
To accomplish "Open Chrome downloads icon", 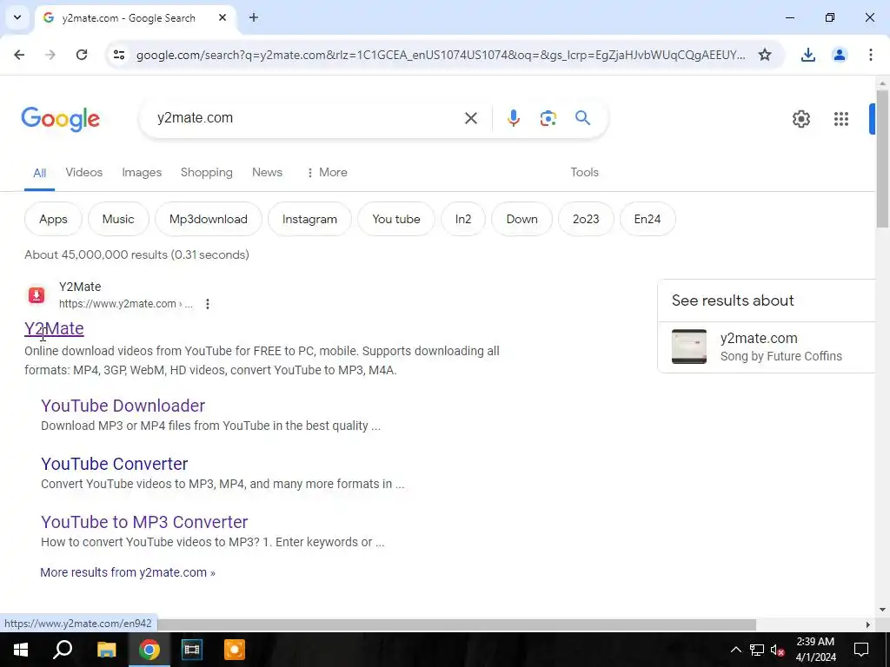I will 807,55.
